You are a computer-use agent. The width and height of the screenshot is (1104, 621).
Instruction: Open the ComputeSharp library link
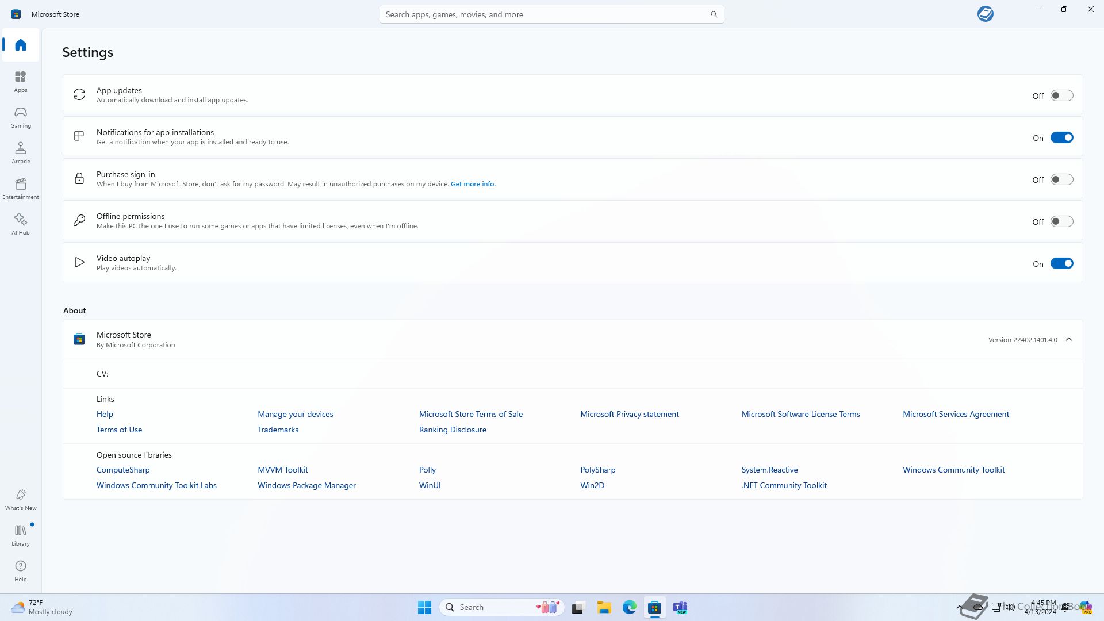click(123, 470)
